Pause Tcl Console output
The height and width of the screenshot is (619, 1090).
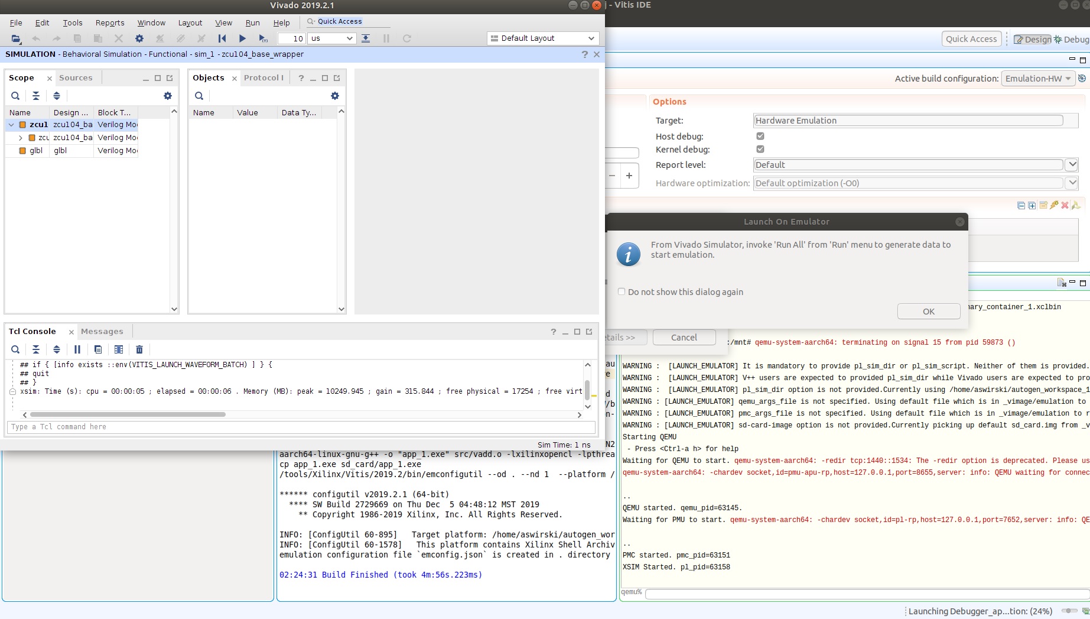(77, 349)
